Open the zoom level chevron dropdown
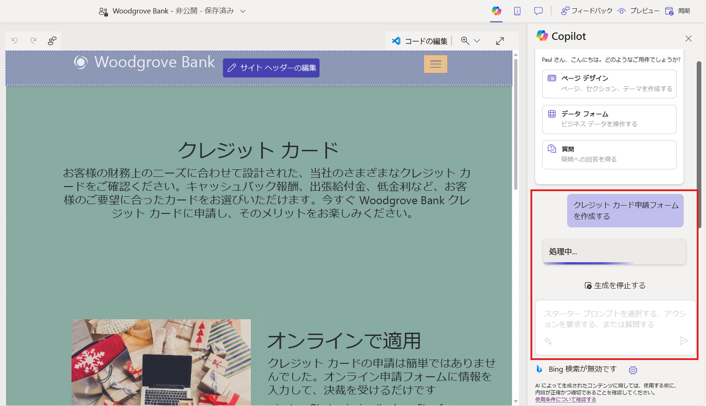Screen dimensions: 706x406 [477, 41]
